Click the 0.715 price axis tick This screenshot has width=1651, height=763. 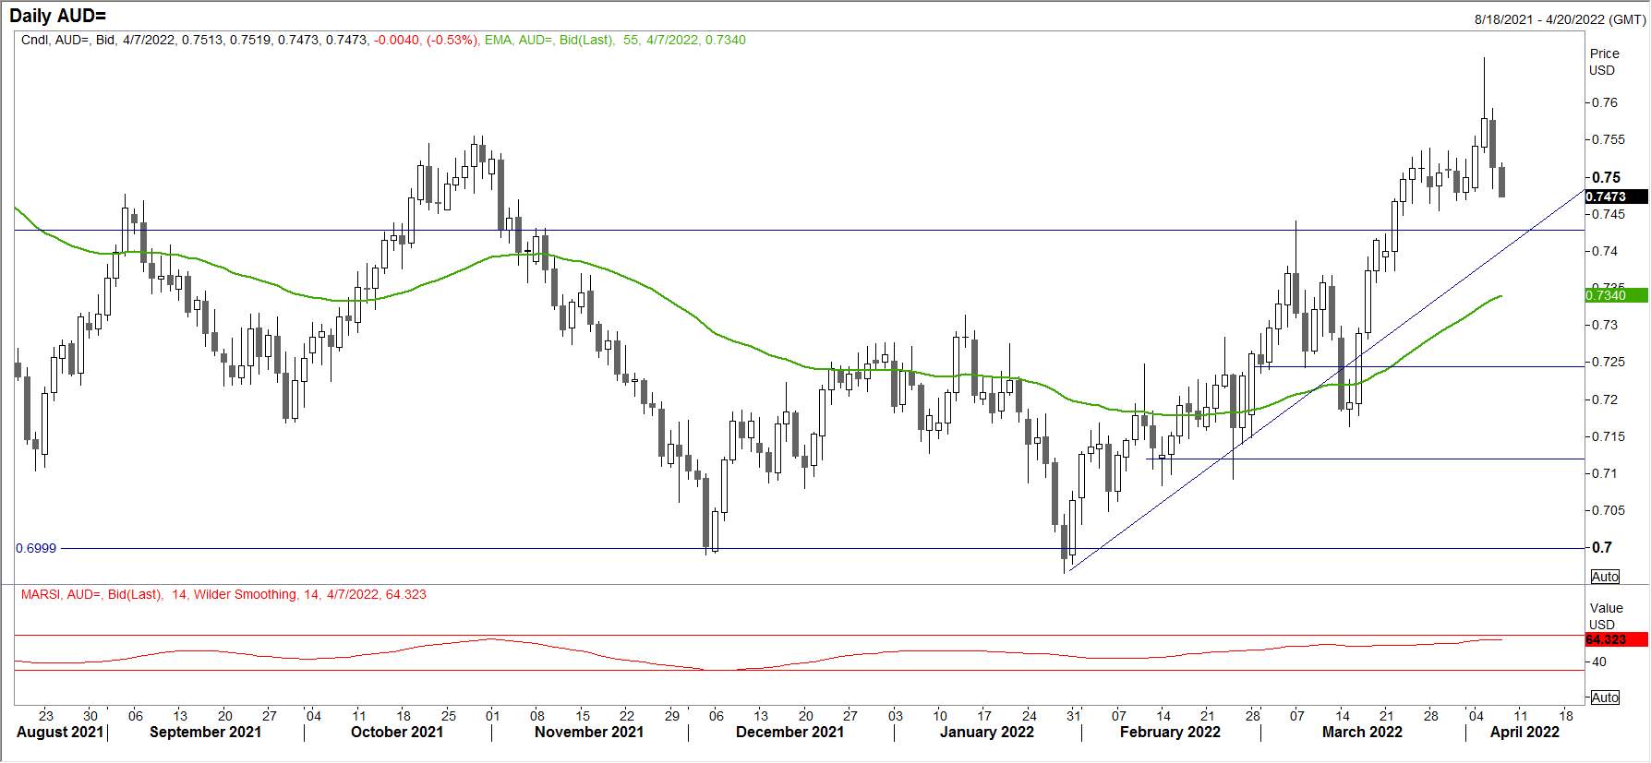pyautogui.click(x=1609, y=436)
